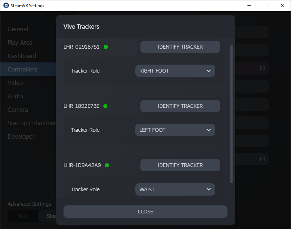Open the RIGHT FOOT tracker role dropdown
Viewport: 291px width, 229px height.
[175, 71]
